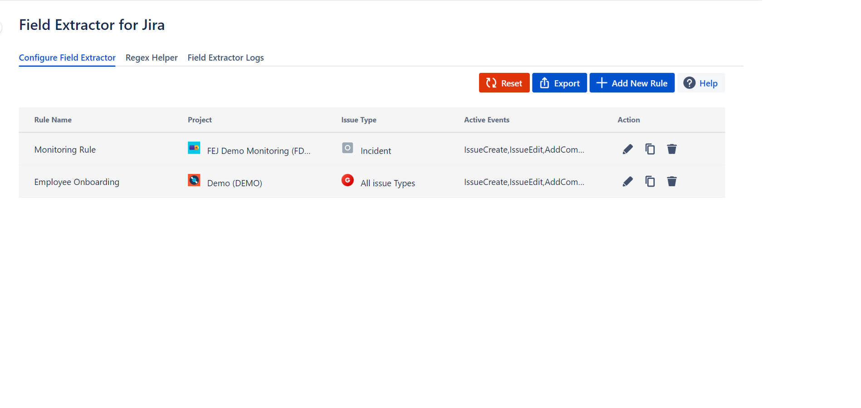Click the All issue Types text
This screenshot has width=861, height=408.
click(388, 183)
